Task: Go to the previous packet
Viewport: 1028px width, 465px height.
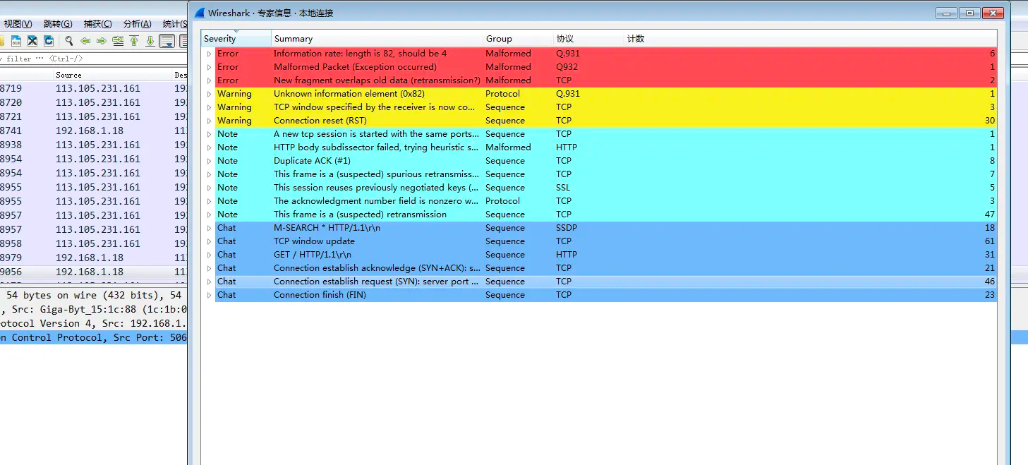Action: click(x=85, y=40)
